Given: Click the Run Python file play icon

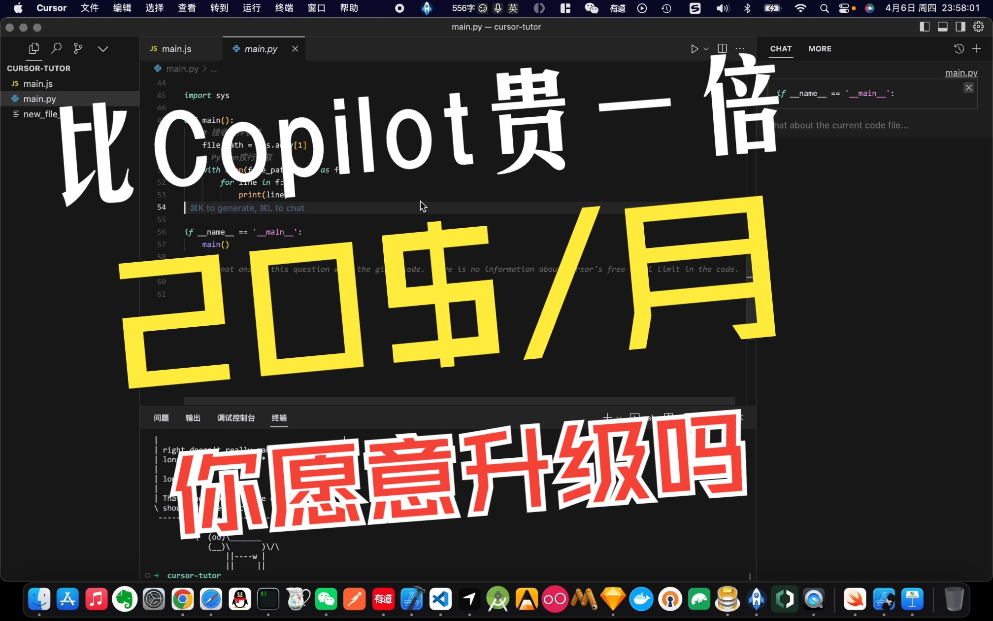Looking at the screenshot, I should 694,49.
